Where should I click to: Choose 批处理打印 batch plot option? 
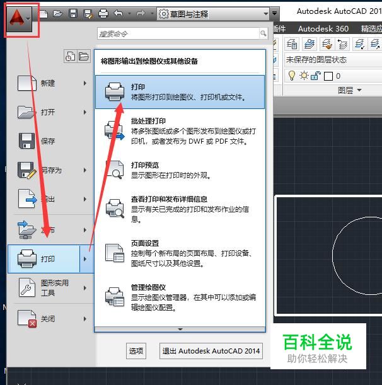[180, 131]
